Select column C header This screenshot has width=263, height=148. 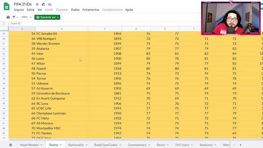[x=105, y=29]
